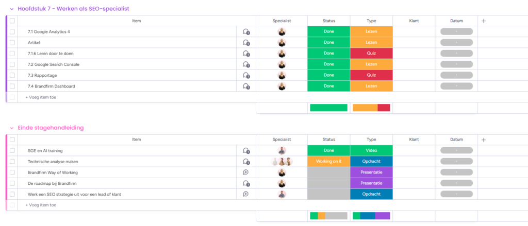Select all items in the Einde stagehandleiding group

click(12, 140)
